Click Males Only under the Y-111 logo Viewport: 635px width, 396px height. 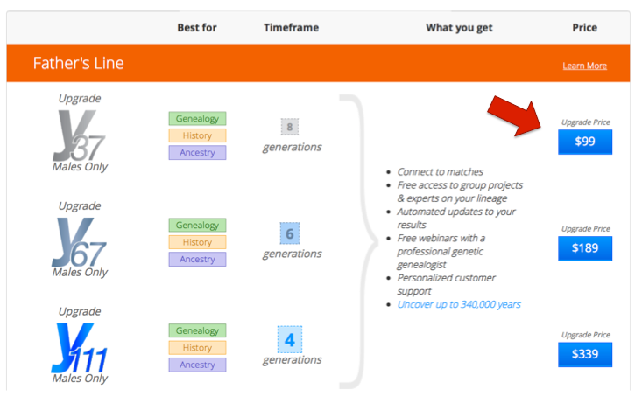[80, 379]
